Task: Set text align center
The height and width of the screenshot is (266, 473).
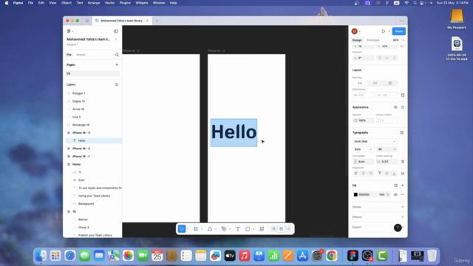Action: [x=363, y=174]
